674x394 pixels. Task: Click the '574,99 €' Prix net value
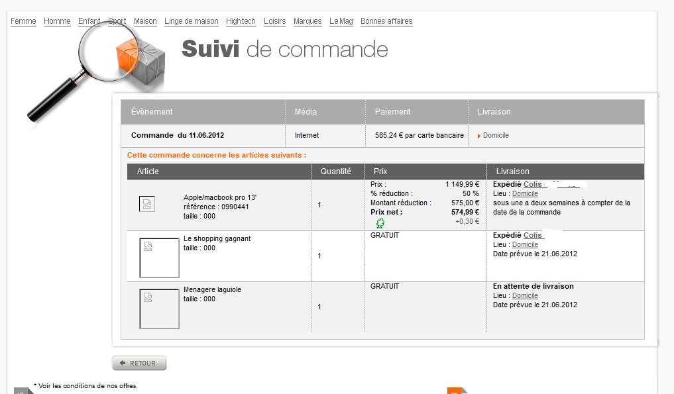tap(465, 213)
